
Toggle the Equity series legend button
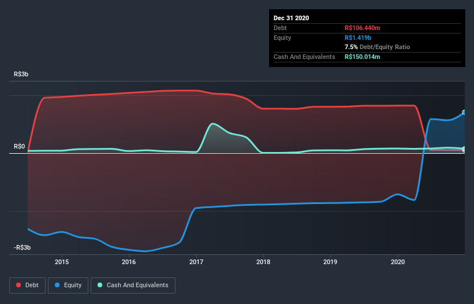pyautogui.click(x=68, y=286)
